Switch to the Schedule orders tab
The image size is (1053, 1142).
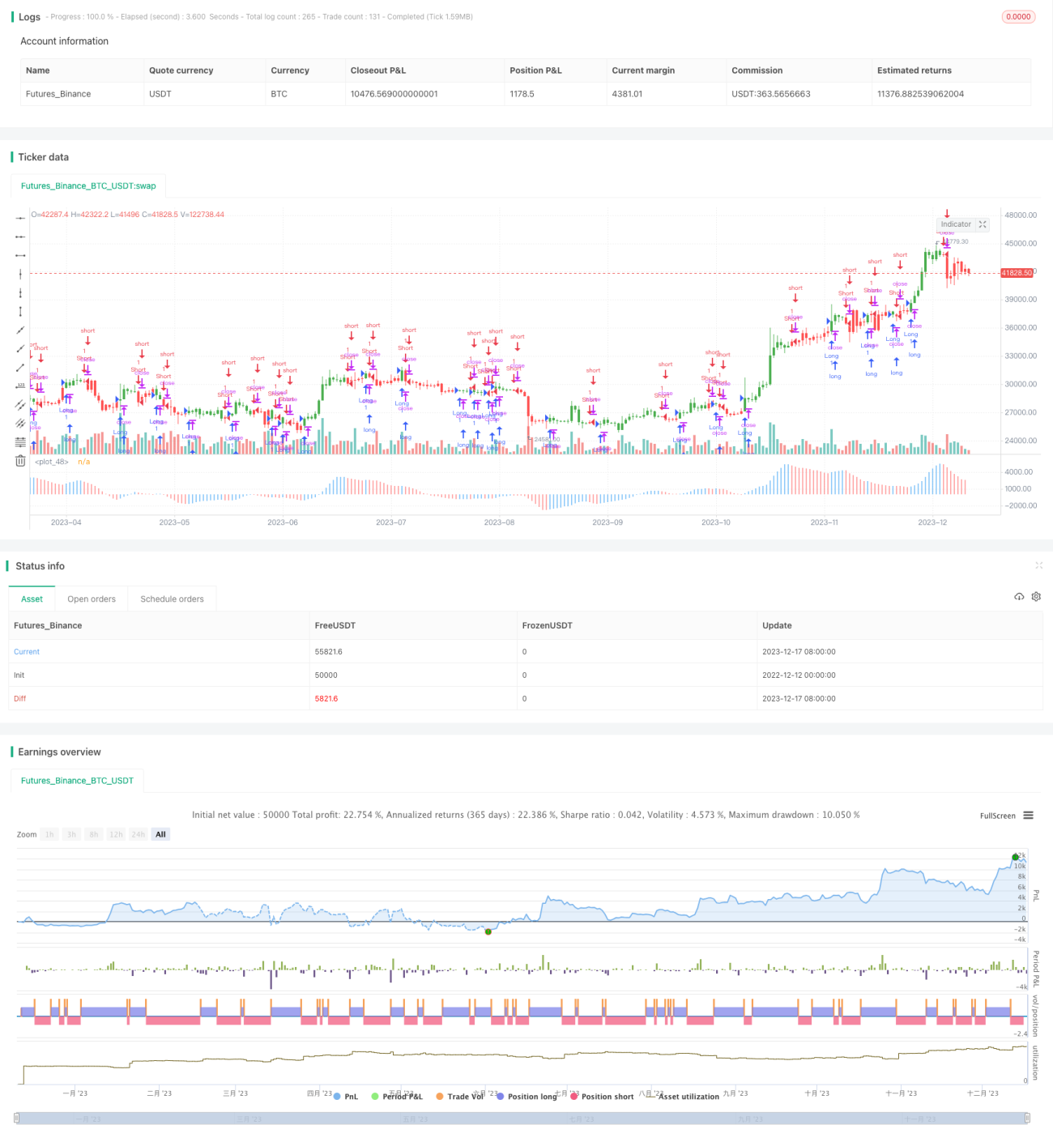(172, 599)
